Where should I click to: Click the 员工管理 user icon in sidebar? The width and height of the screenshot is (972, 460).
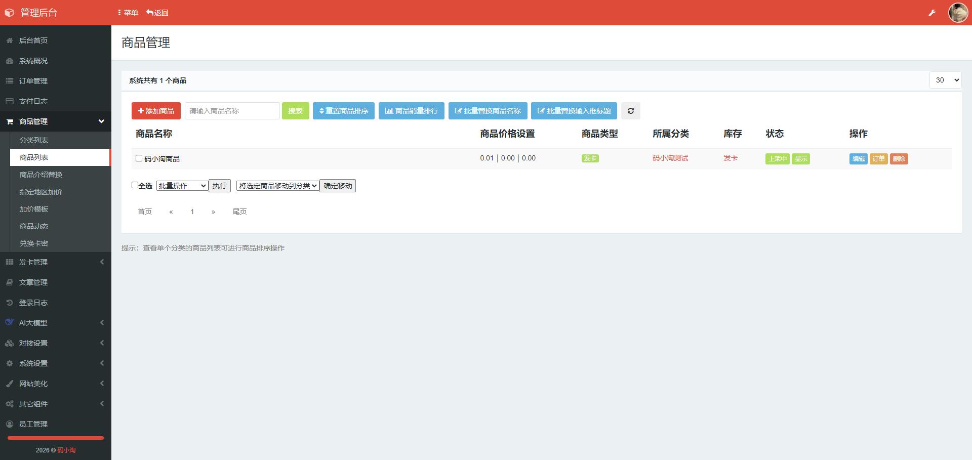coord(10,424)
